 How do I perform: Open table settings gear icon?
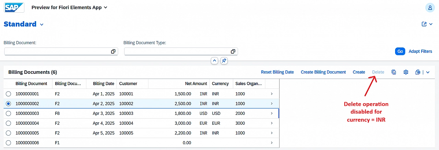[x=406, y=72]
